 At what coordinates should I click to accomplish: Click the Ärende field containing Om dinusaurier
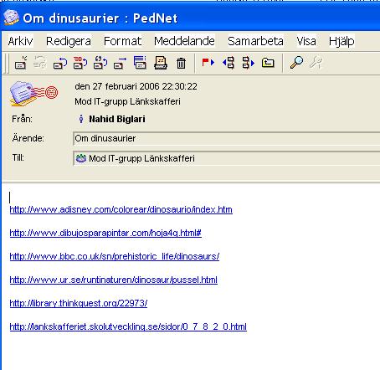click(226, 139)
